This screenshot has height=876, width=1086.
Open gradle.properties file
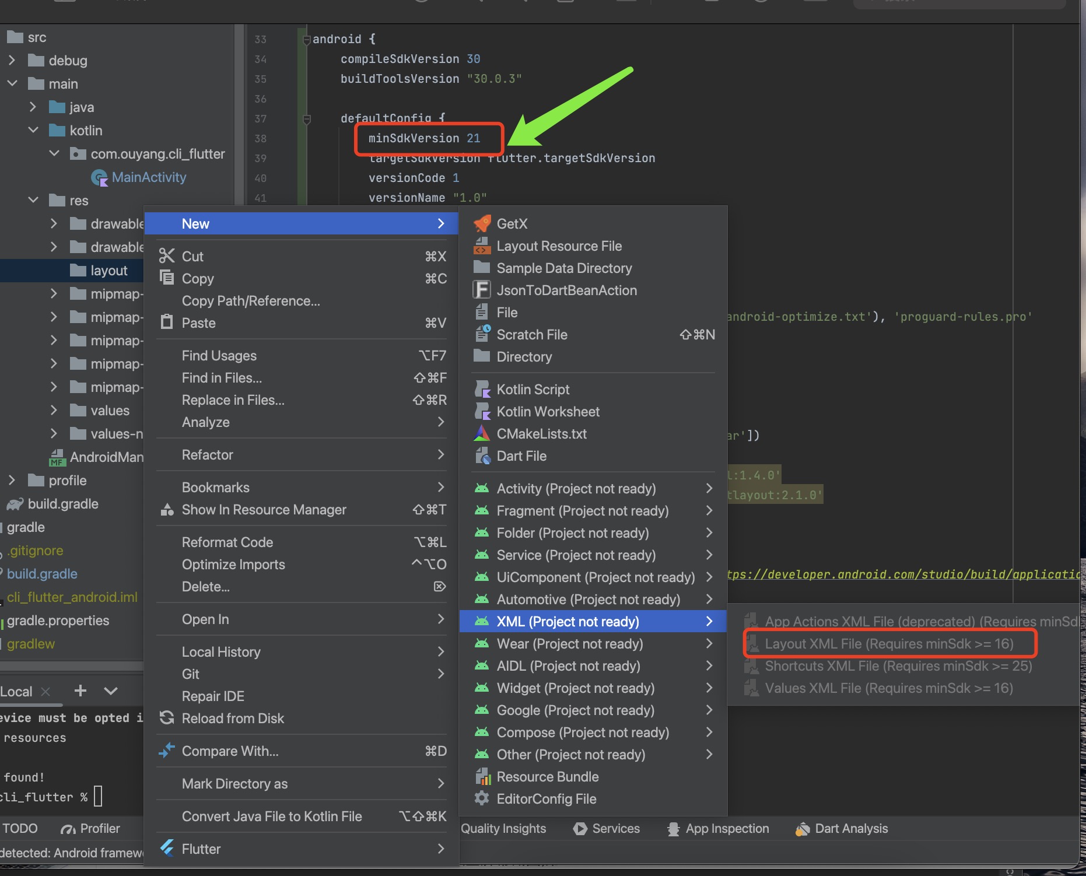[x=58, y=621]
